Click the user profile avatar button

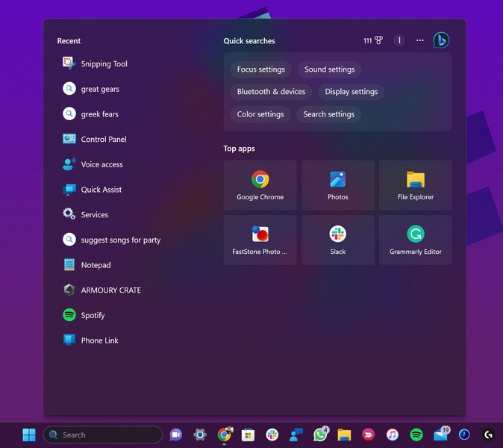[399, 40]
